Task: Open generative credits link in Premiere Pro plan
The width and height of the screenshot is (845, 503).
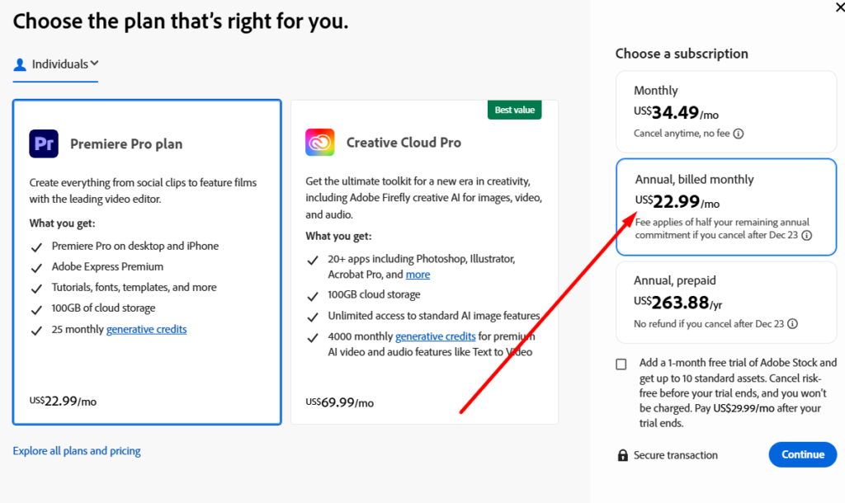Action: [147, 329]
